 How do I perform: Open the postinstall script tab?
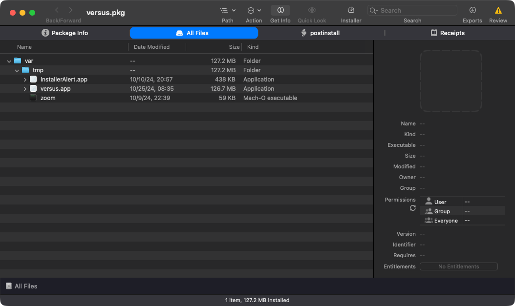320,33
